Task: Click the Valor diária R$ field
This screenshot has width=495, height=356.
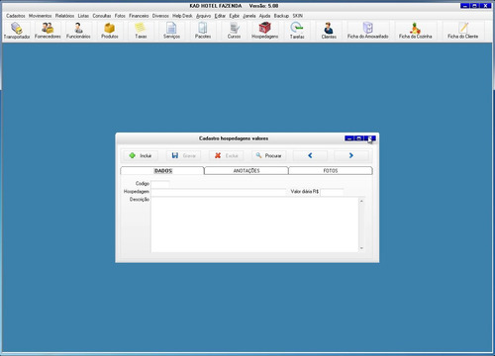Action: click(x=332, y=192)
